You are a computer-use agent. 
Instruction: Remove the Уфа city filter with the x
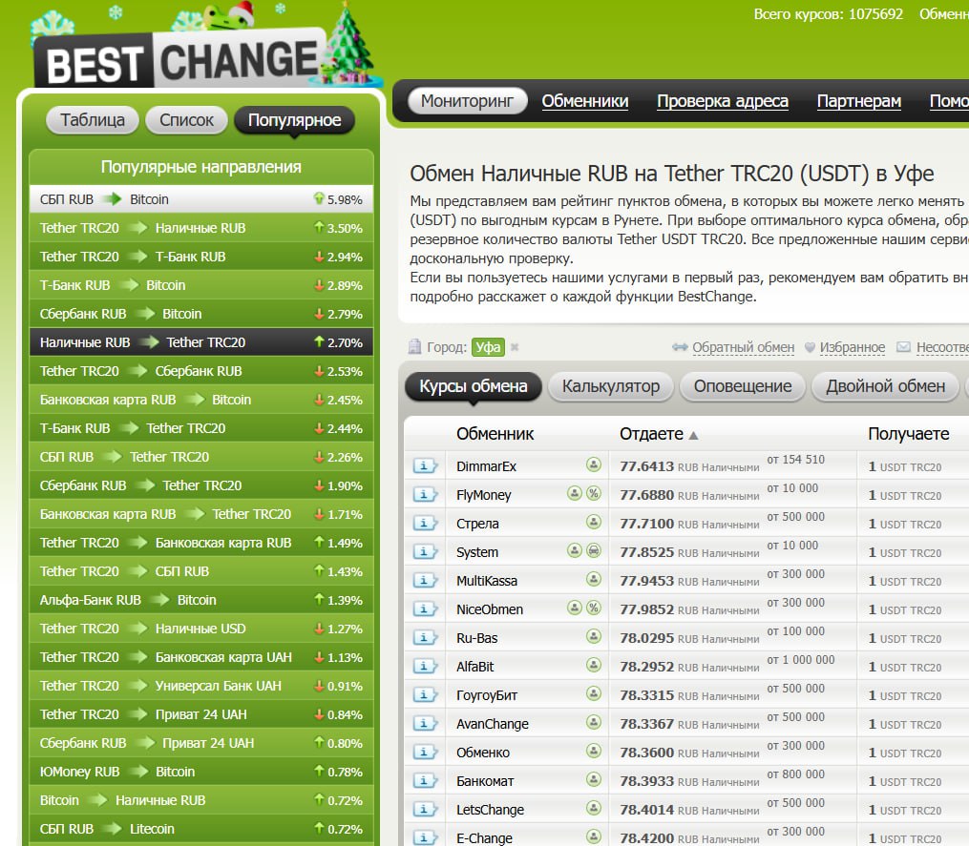[x=515, y=348]
